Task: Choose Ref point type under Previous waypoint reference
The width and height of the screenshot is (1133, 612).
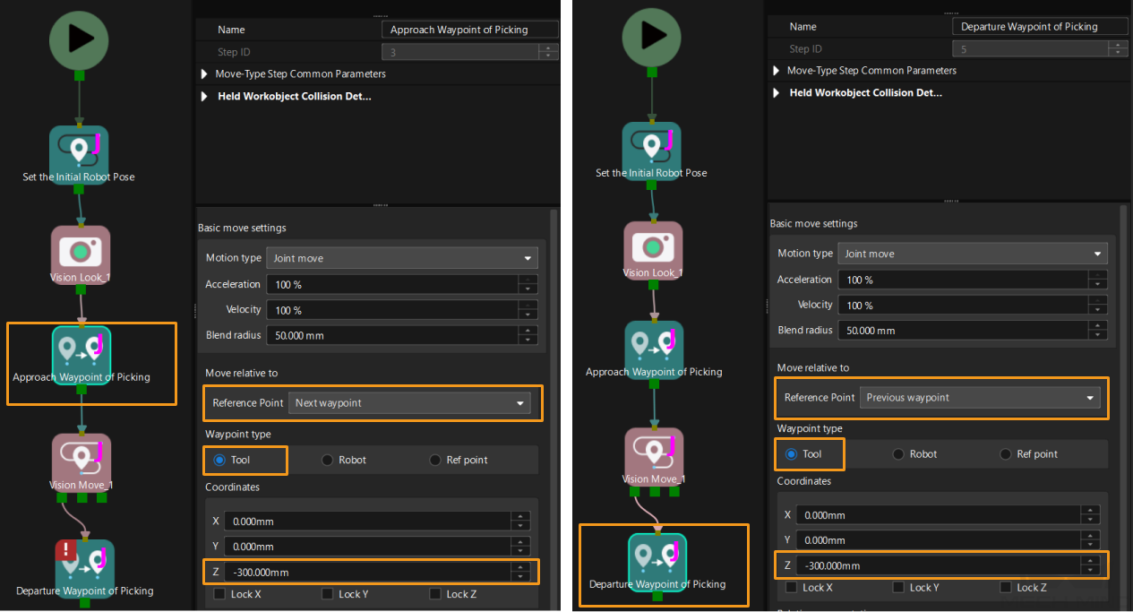Action: click(1007, 454)
